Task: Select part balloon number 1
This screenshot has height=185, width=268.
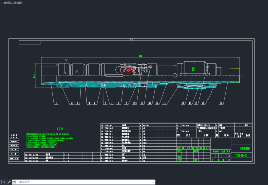Action: 56,103
